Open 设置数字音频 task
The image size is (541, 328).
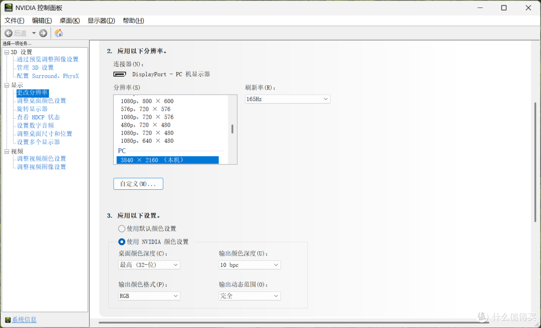[35, 126]
